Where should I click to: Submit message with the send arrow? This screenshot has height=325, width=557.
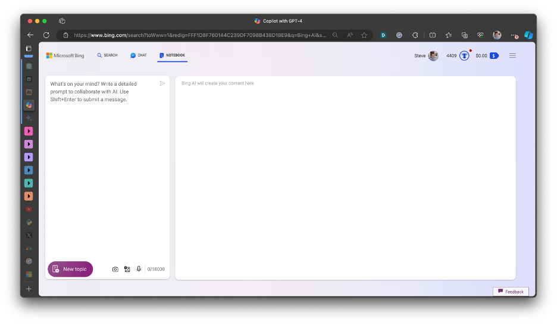point(162,83)
